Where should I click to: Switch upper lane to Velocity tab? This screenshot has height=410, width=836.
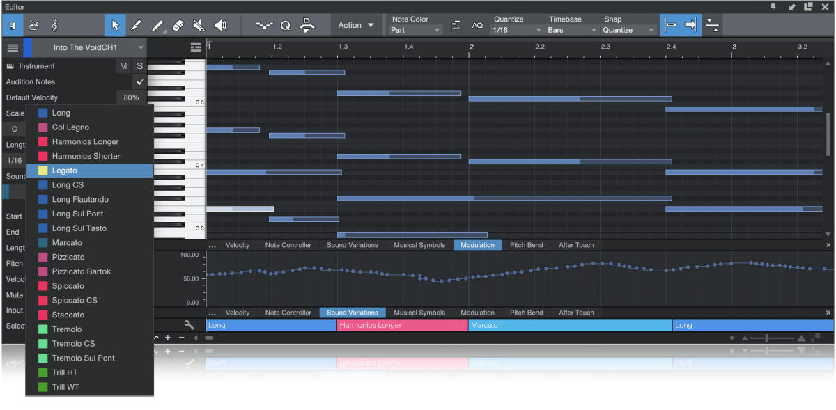[238, 245]
